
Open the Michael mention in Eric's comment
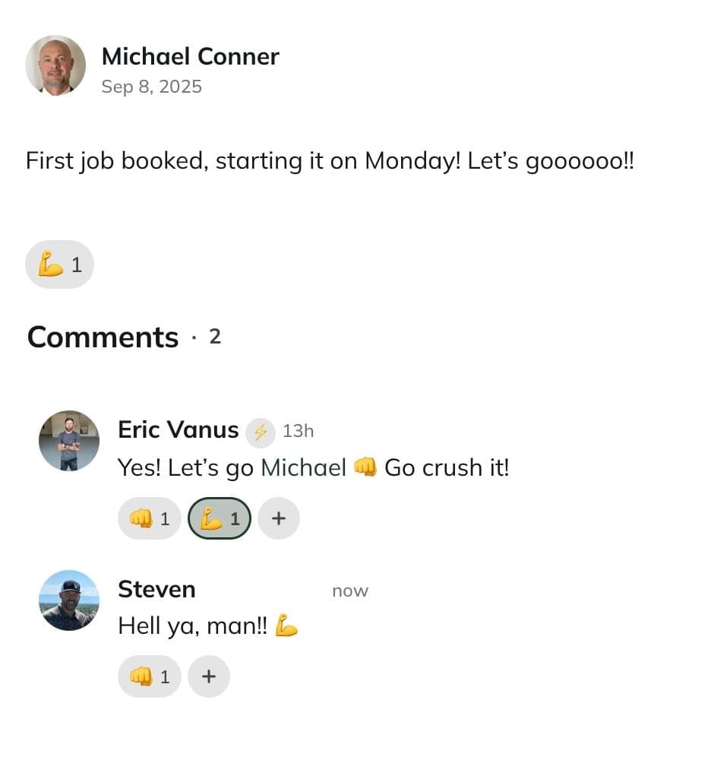pyautogui.click(x=303, y=467)
